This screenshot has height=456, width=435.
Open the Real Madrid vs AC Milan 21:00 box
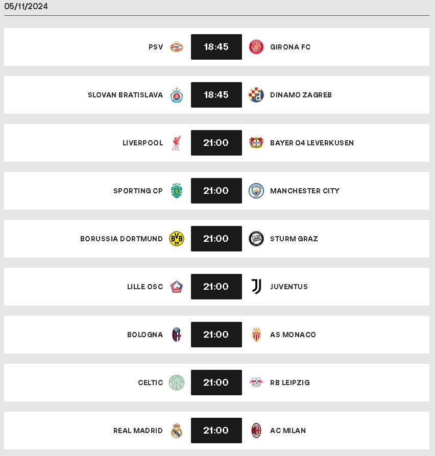[216, 430]
